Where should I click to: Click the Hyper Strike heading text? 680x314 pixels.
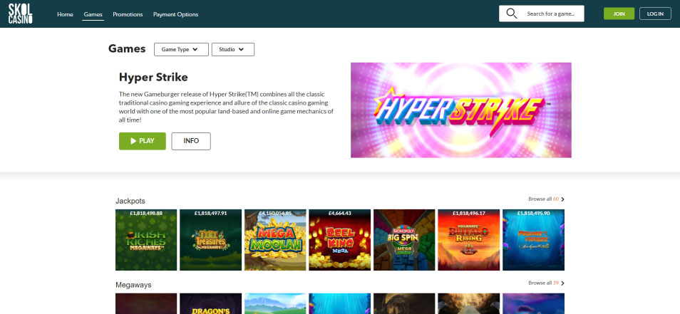click(x=153, y=78)
